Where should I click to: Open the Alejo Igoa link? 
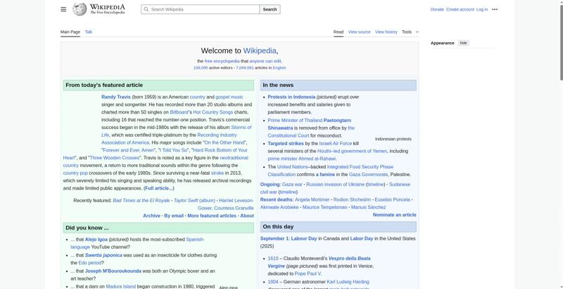(96, 239)
